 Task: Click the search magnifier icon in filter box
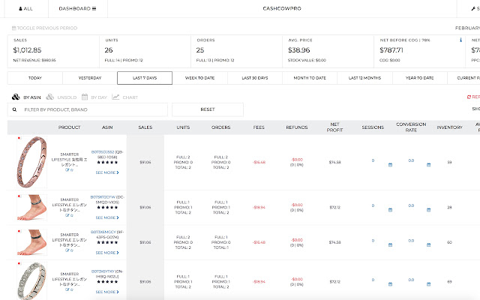tap(14, 109)
